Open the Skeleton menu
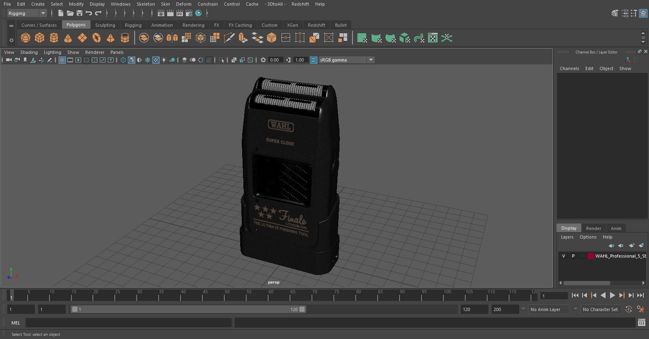 [146, 4]
